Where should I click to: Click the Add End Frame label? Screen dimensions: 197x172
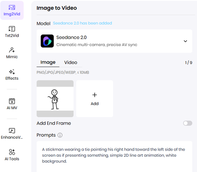pyautogui.click(x=54, y=123)
